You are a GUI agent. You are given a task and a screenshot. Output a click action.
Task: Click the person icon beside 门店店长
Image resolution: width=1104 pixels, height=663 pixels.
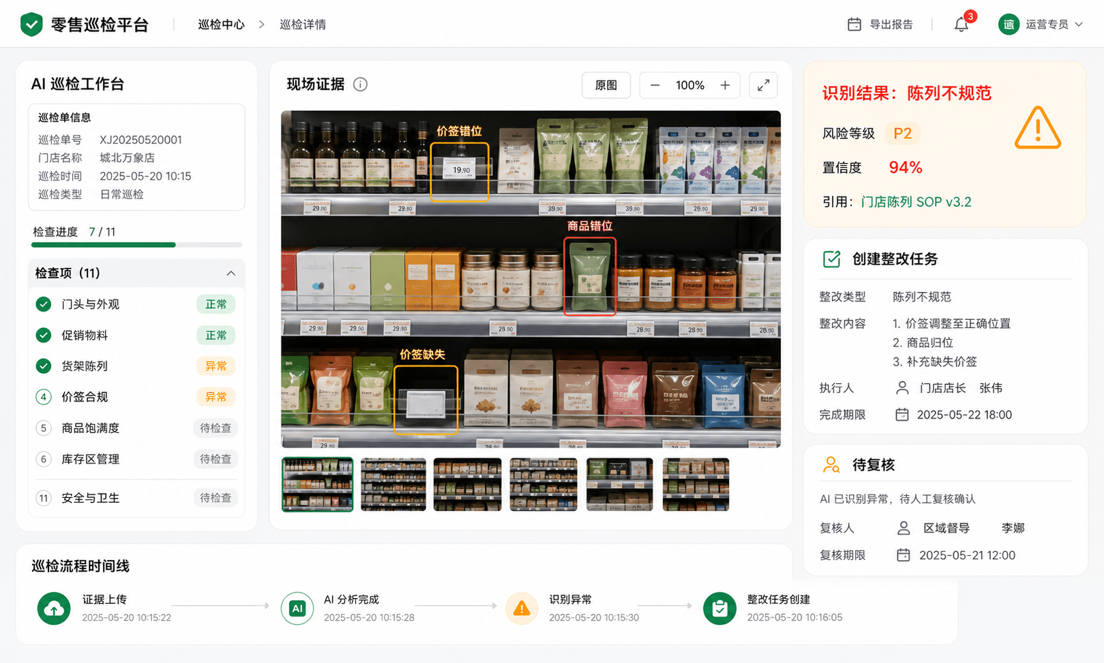pos(902,387)
